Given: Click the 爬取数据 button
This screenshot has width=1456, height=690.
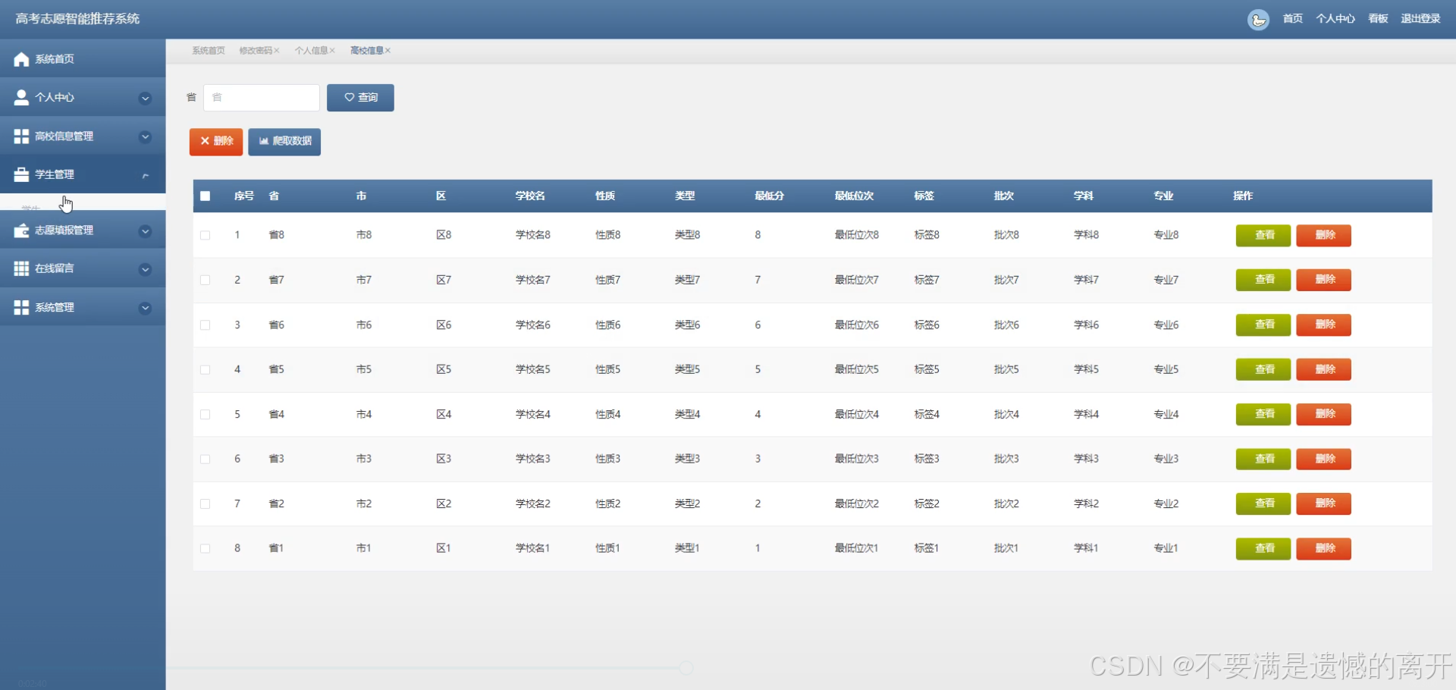Looking at the screenshot, I should 284,142.
